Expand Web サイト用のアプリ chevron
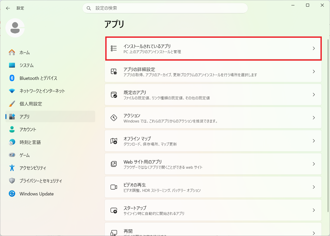Viewport: 330px width, 236px height. [x=314, y=164]
